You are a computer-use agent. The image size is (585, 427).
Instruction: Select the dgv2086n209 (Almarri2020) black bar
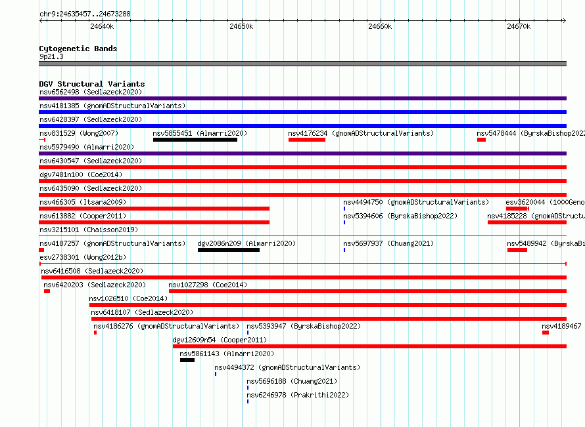(229, 250)
